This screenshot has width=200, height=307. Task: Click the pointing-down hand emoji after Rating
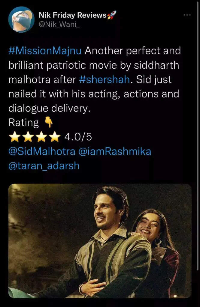(49, 122)
